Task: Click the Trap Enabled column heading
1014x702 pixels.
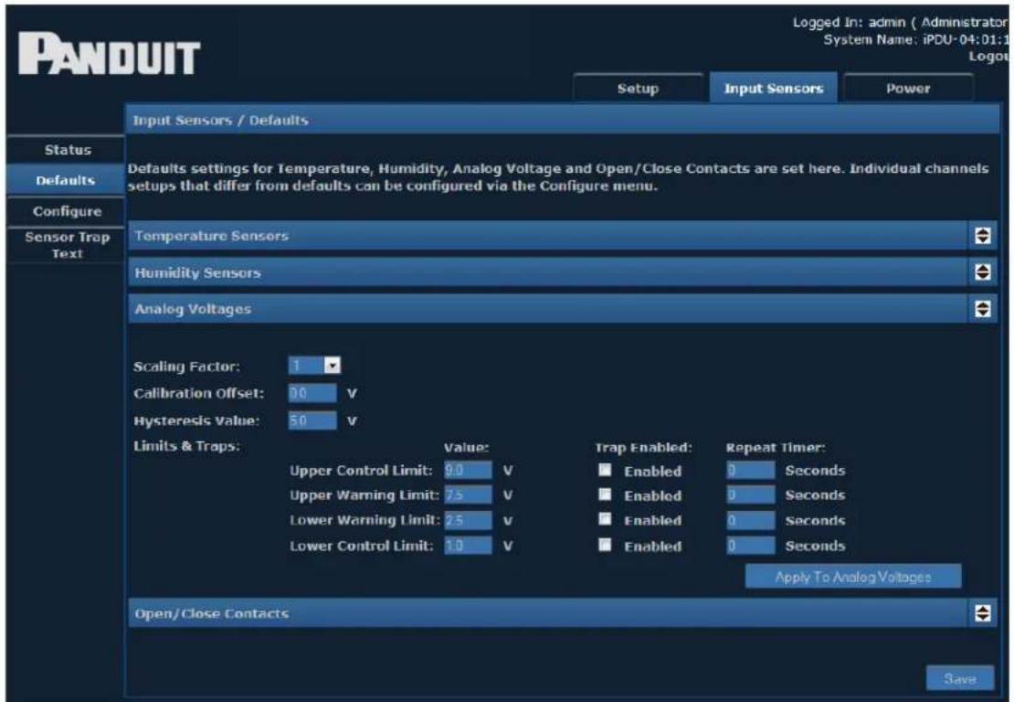Action: (x=643, y=447)
